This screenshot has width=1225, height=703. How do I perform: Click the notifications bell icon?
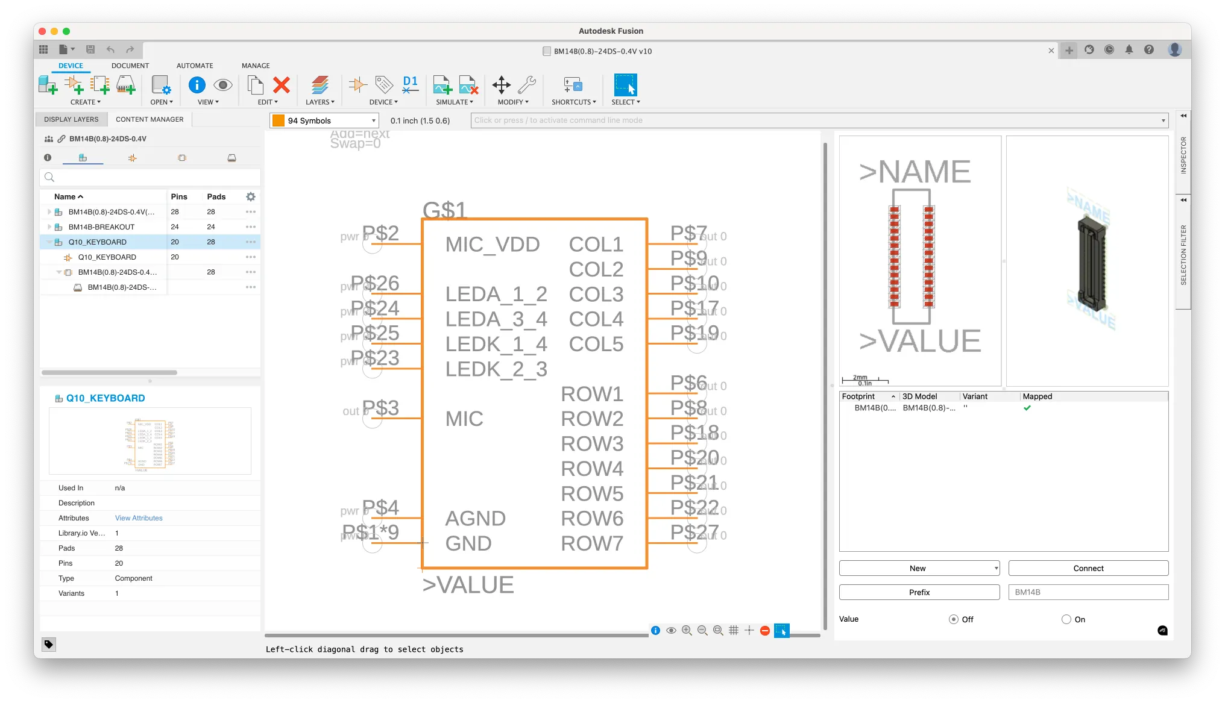click(1129, 50)
